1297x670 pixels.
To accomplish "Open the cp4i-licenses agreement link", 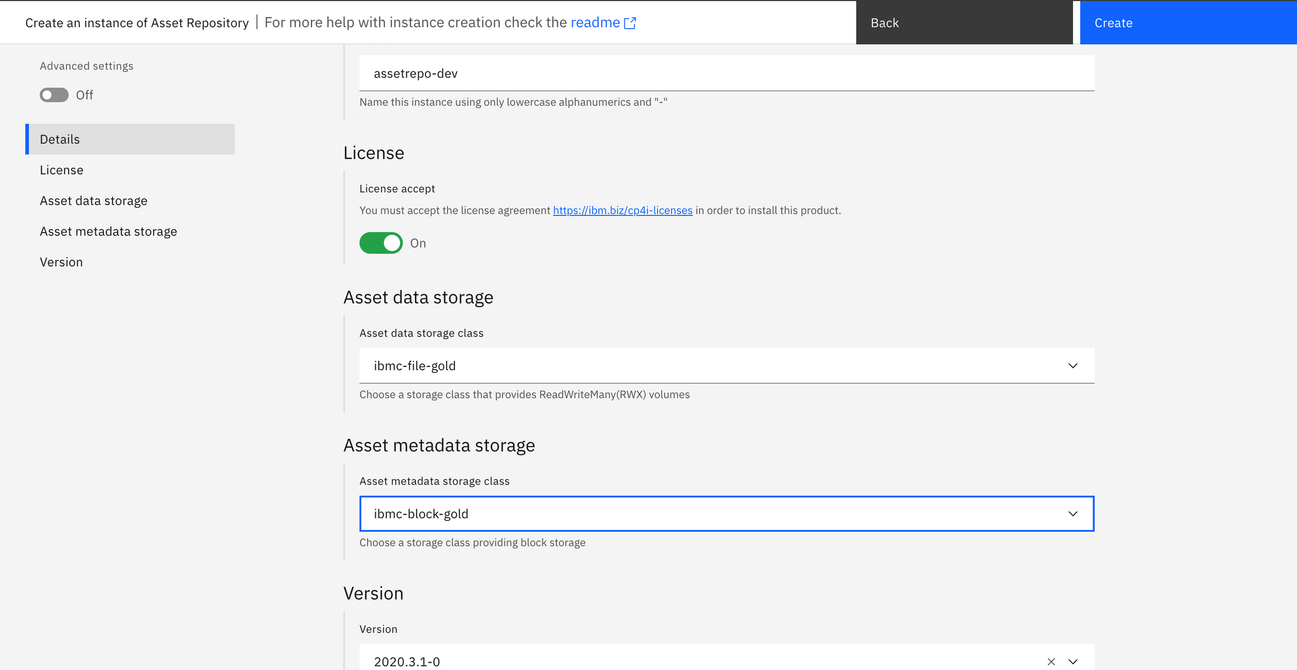I will (623, 210).
